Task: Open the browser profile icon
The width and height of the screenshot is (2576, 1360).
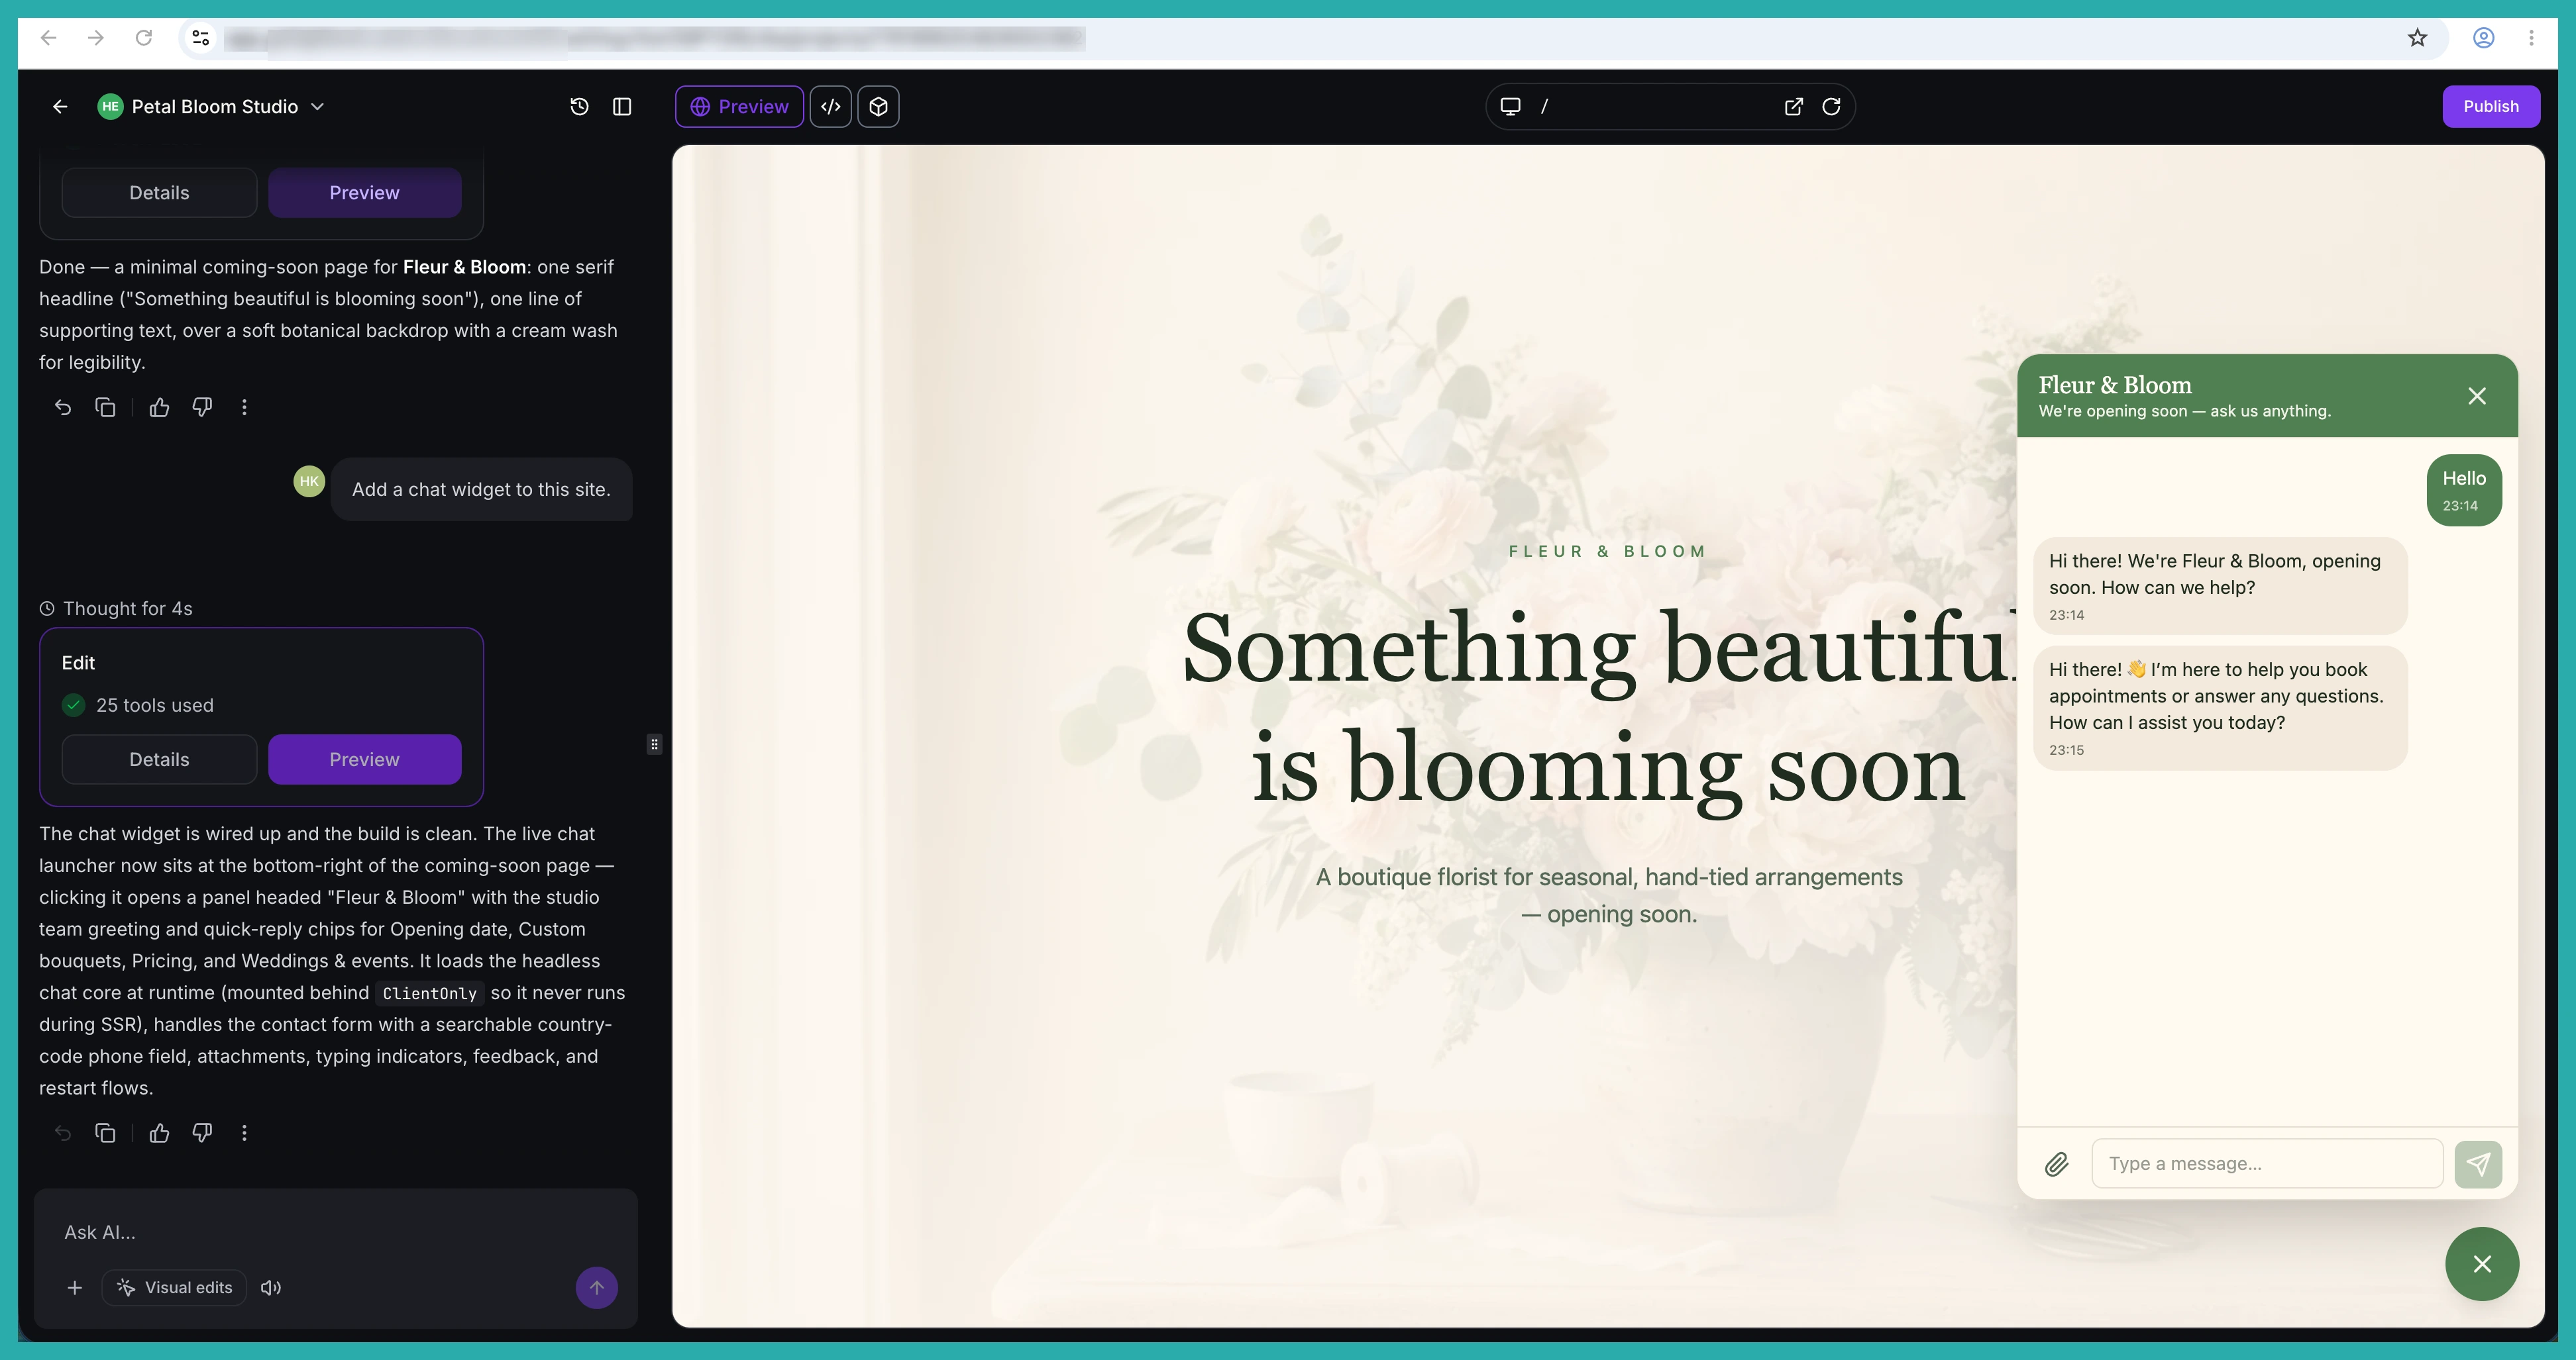Action: tap(2484, 38)
